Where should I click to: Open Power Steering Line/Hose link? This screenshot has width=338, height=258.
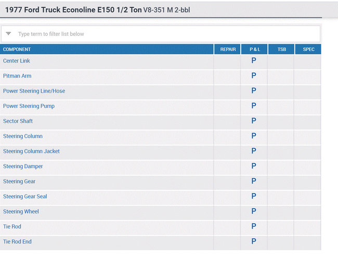click(34, 91)
